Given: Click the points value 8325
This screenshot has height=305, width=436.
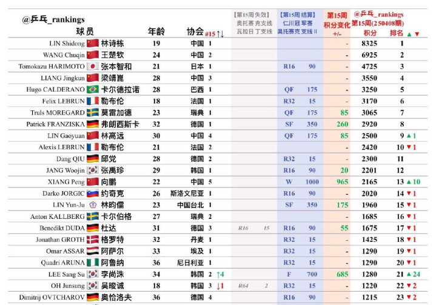Looking at the screenshot, I should (x=369, y=44).
